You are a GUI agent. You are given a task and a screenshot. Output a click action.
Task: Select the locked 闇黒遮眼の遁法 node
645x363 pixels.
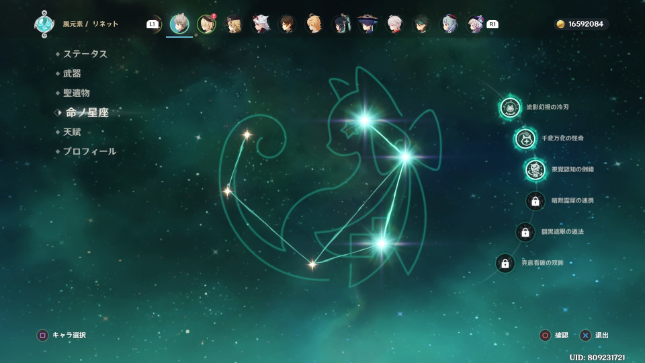[525, 232]
